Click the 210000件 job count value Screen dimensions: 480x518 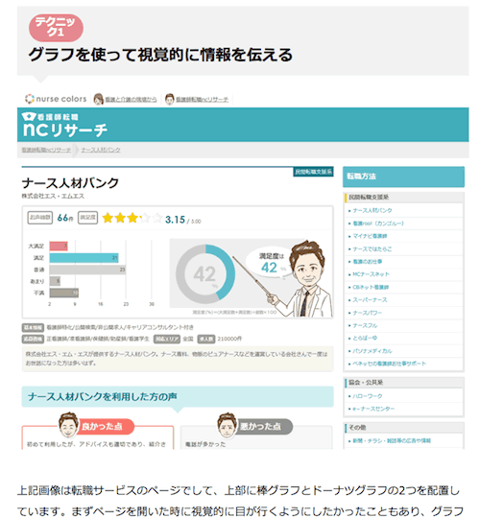point(229,339)
